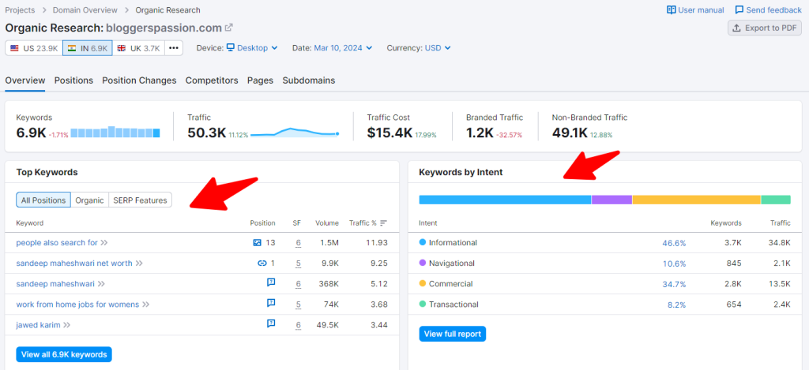Select the US 23.9K database

(x=34, y=48)
